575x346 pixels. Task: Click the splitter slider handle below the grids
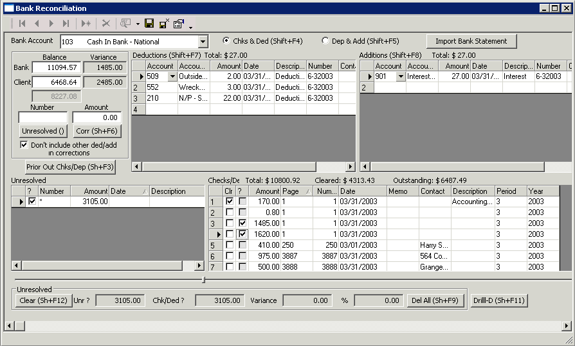point(203,280)
